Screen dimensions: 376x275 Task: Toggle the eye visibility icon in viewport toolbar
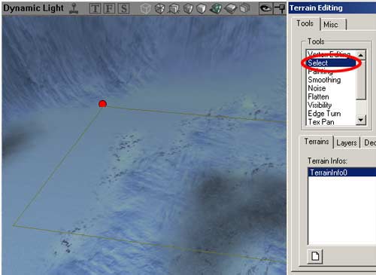coord(265,8)
